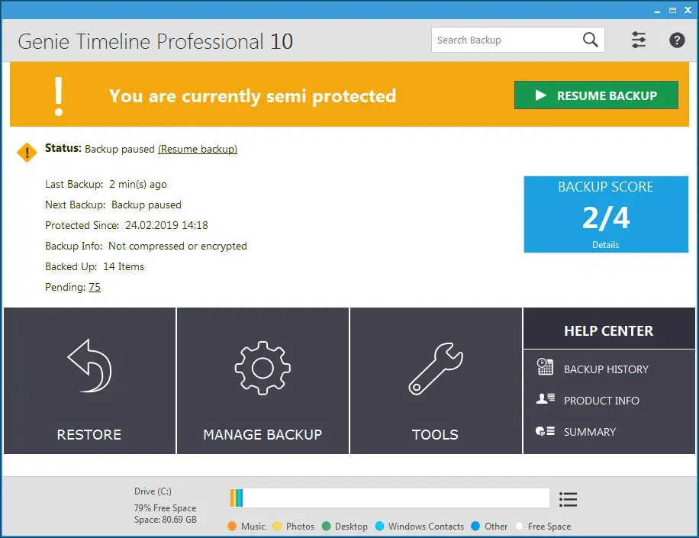
Task: Open the drive breakdown list icon
Action: point(568,499)
